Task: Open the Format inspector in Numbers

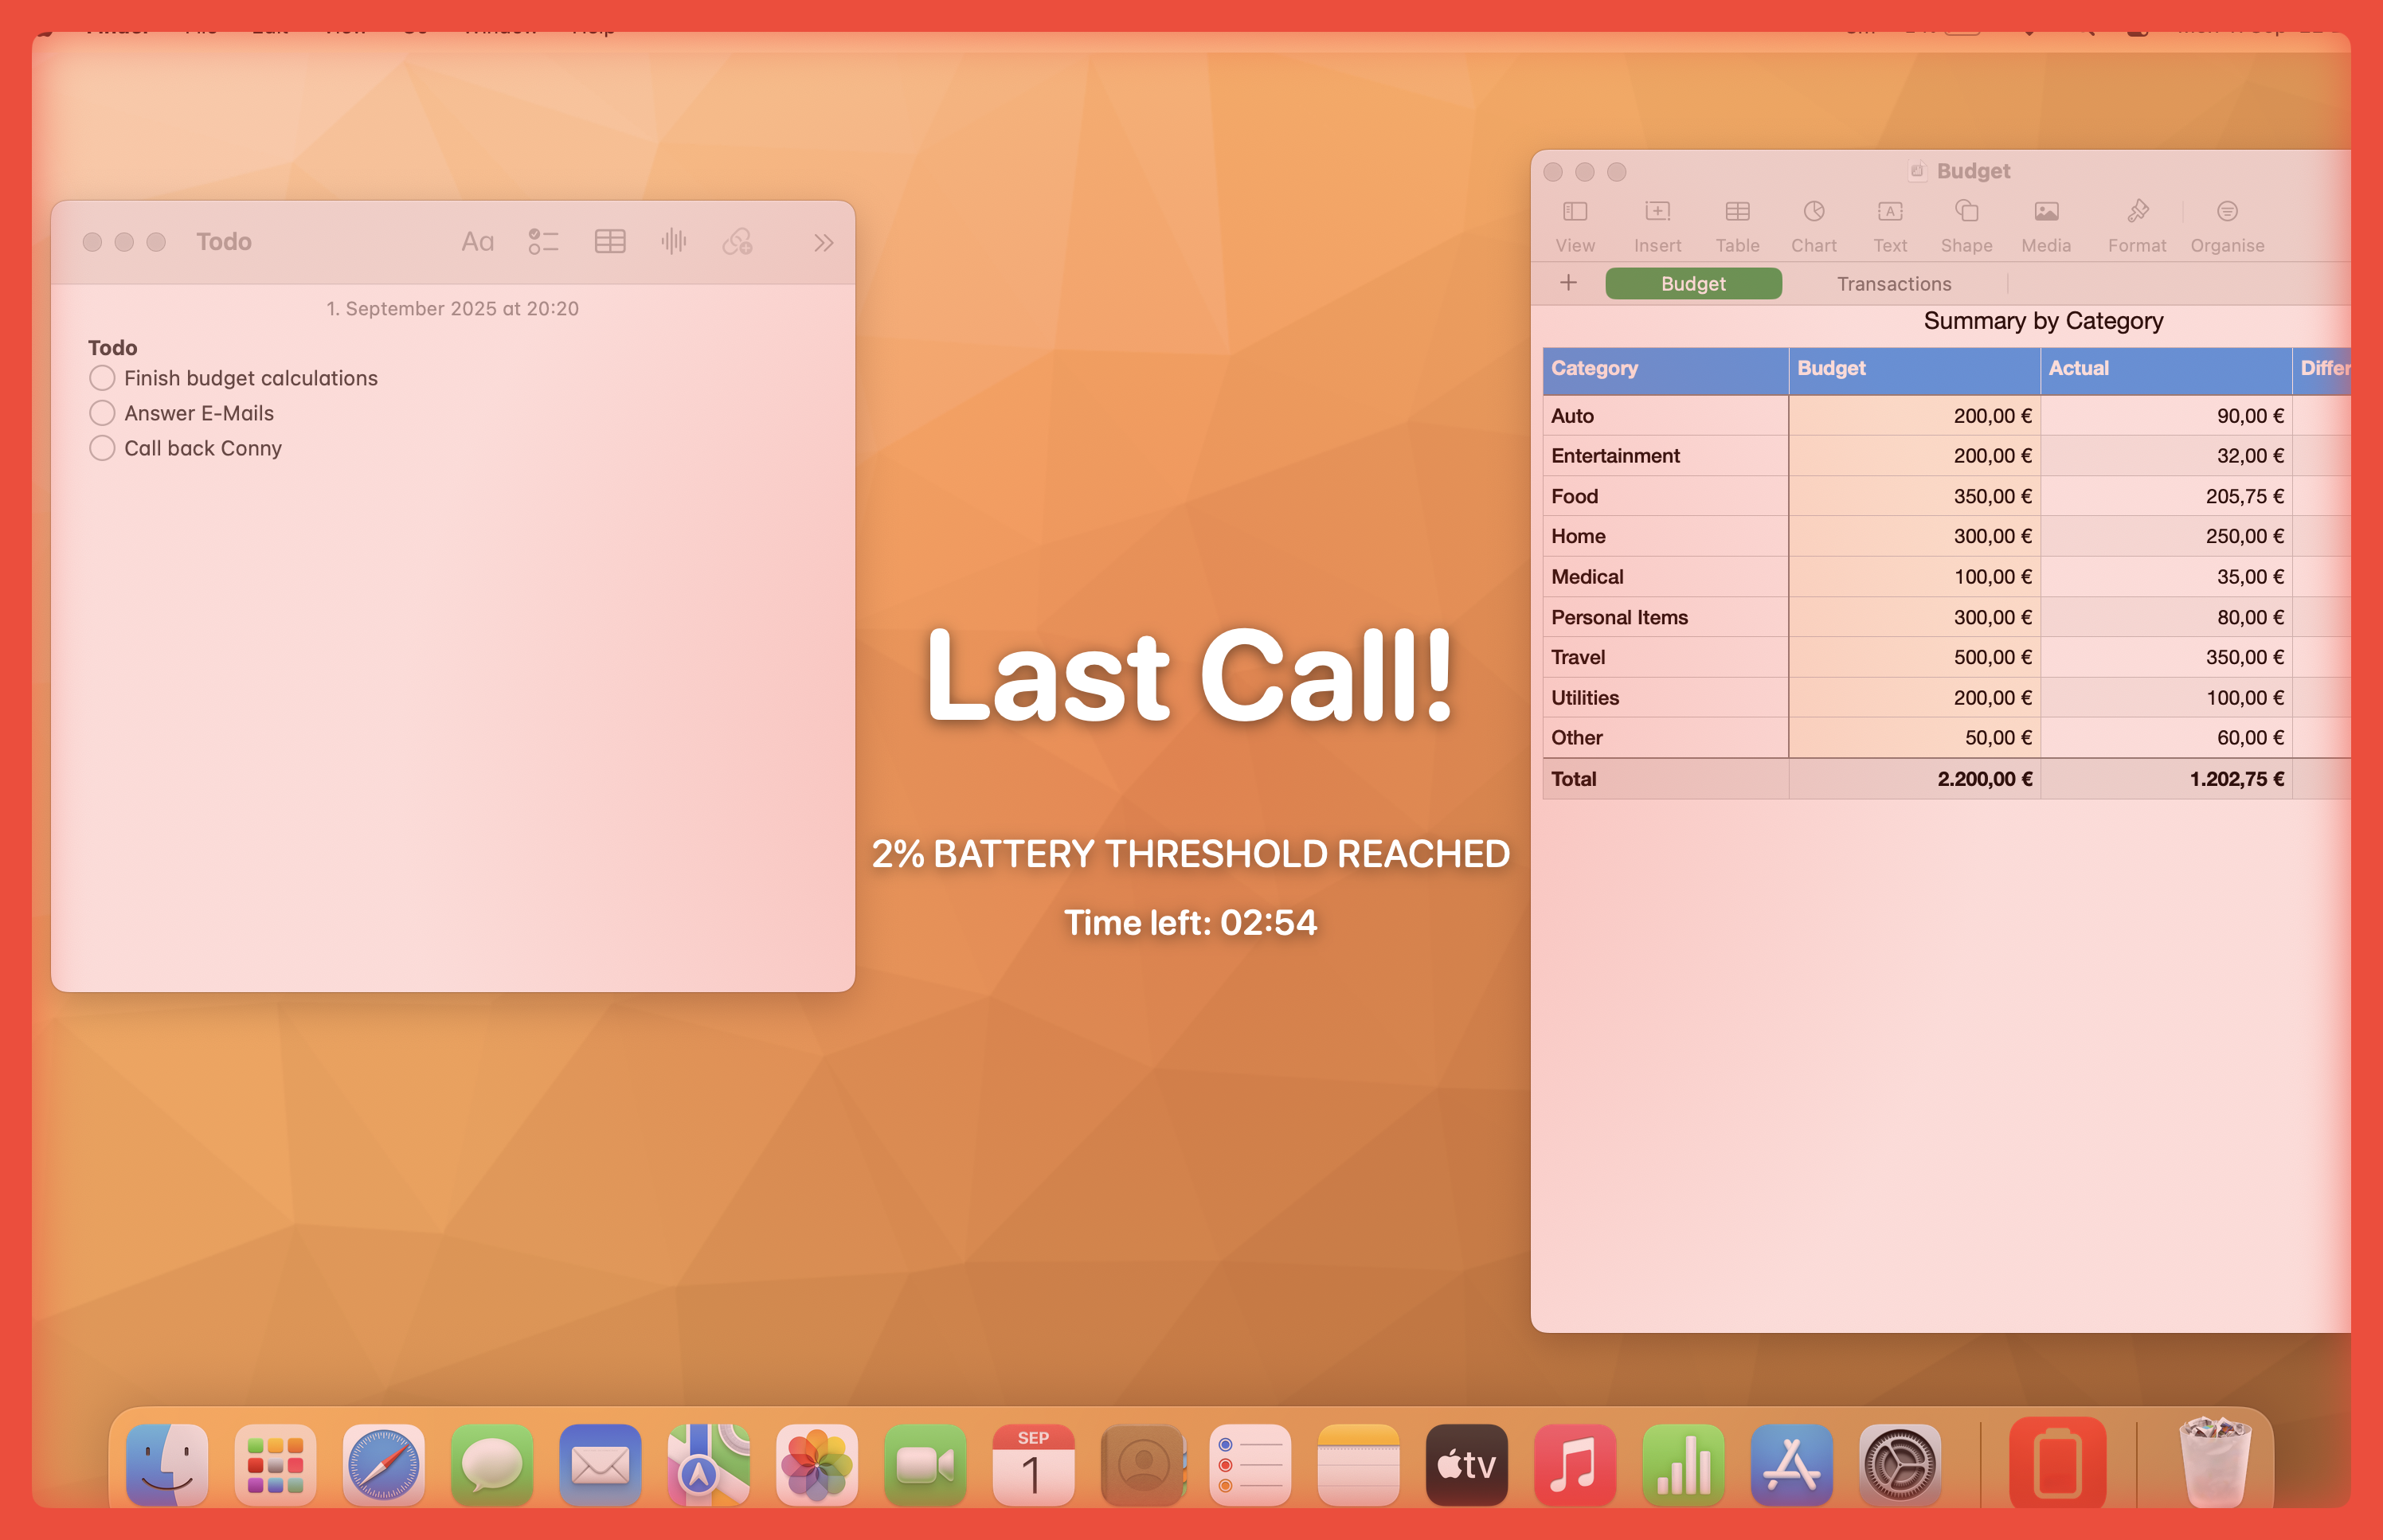Action: point(2136,222)
